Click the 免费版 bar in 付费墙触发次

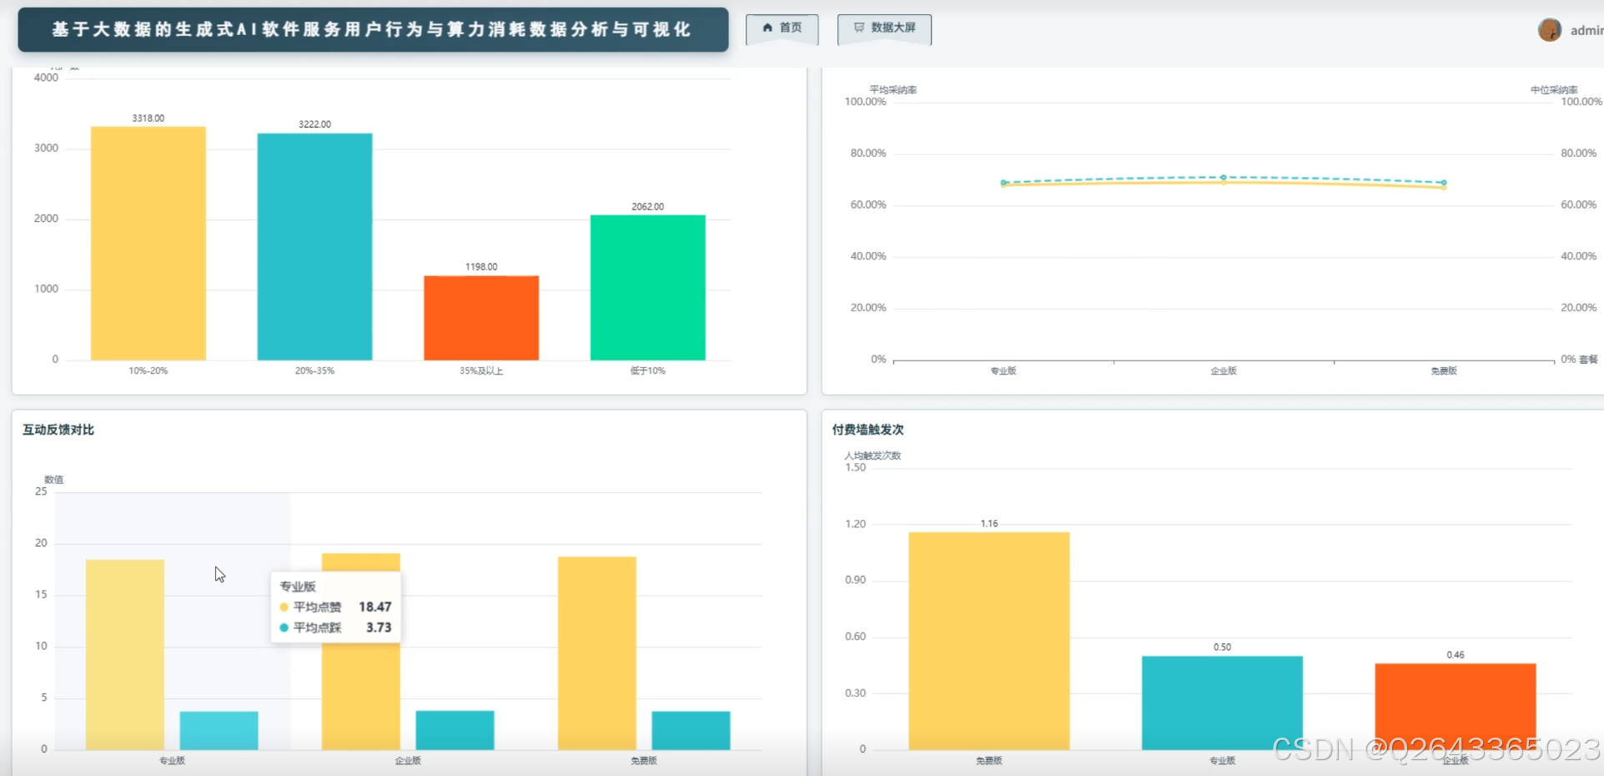989,641
